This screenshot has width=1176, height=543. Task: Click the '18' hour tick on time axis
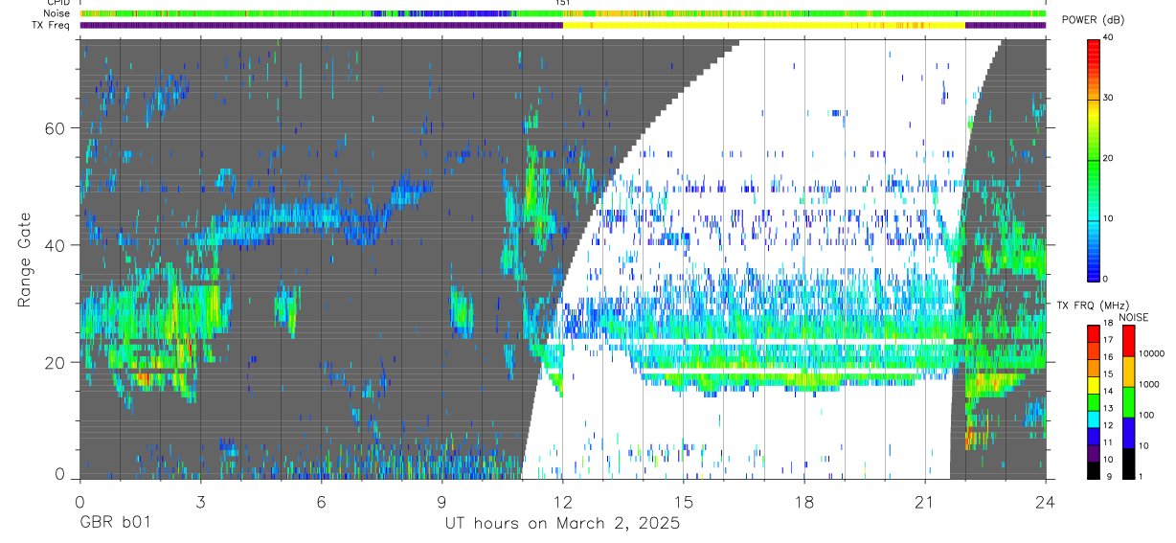pyautogui.click(x=804, y=501)
